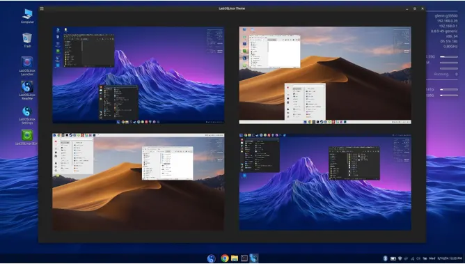
Task: Open the hamburger menu in LastOSLinux Theme window
Action: (42, 8)
